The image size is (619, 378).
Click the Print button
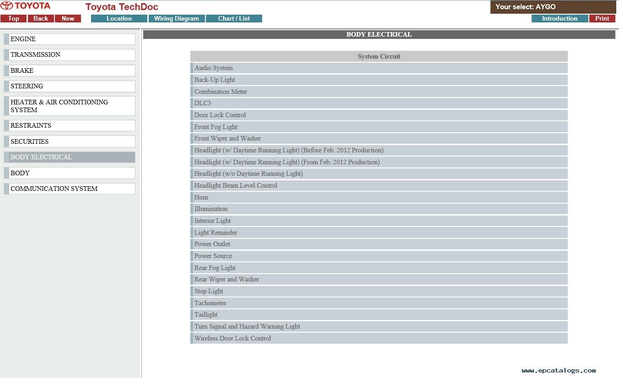pyautogui.click(x=602, y=19)
